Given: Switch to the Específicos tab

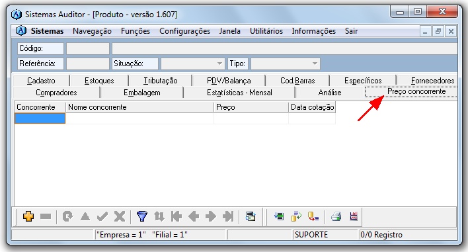Looking at the screenshot, I should 363,81.
